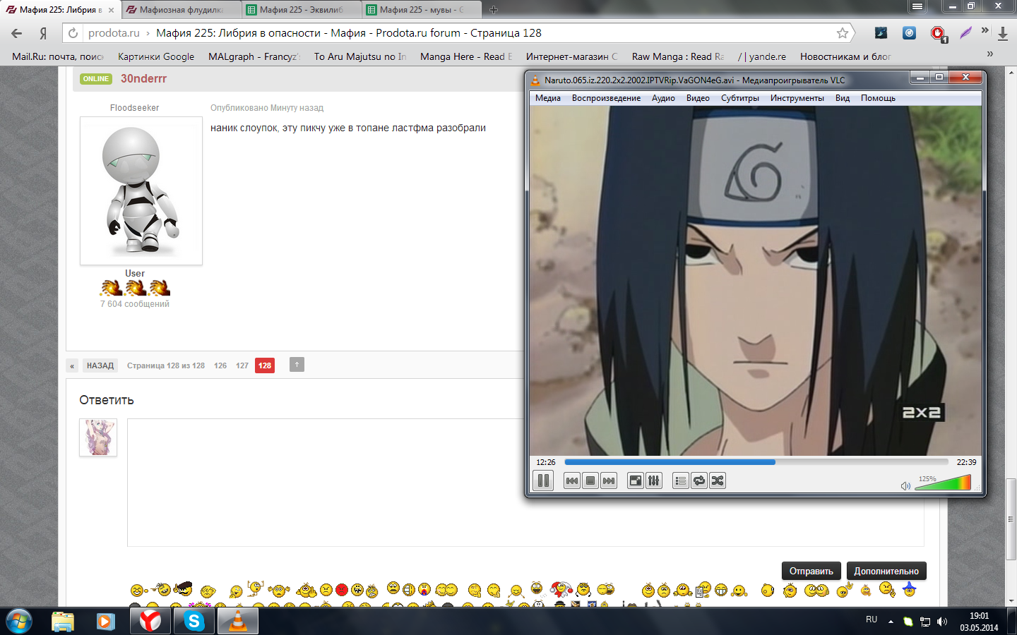Open the 30nderrr user profile link

point(143,78)
